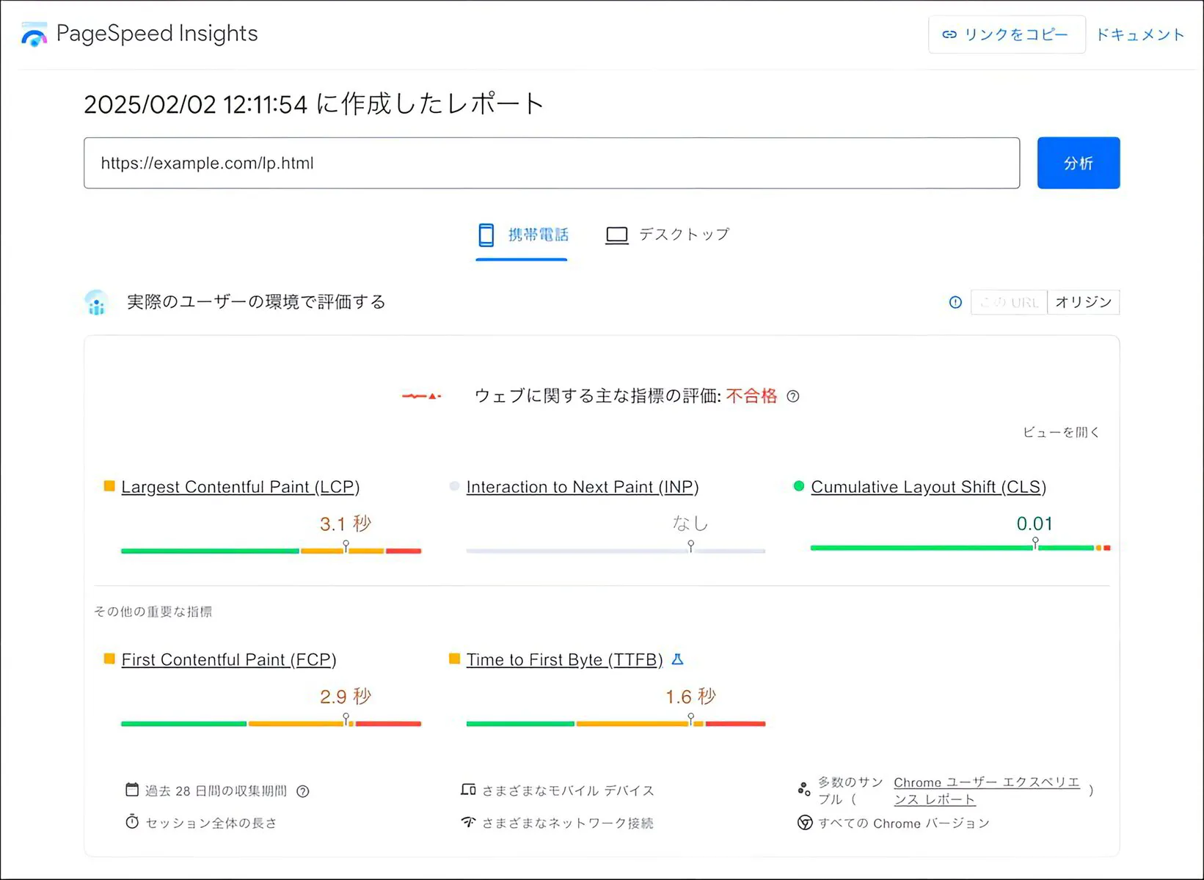Open the Largest Contentful Paint (LCP) link
This screenshot has width=1204, height=880.
coord(240,487)
